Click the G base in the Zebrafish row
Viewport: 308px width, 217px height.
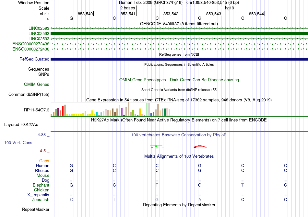(157, 200)
